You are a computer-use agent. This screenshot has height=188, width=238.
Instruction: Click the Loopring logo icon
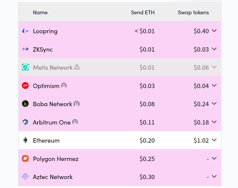[x=25, y=31]
